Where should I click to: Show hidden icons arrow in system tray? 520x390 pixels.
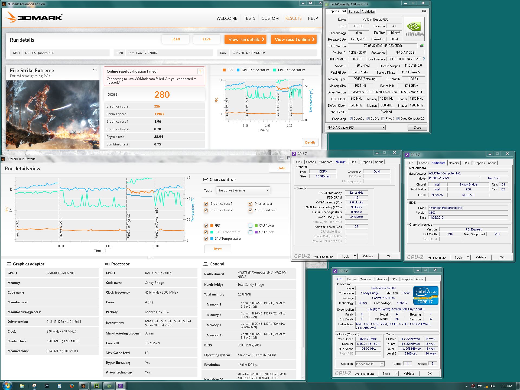pyautogui.click(x=466, y=386)
